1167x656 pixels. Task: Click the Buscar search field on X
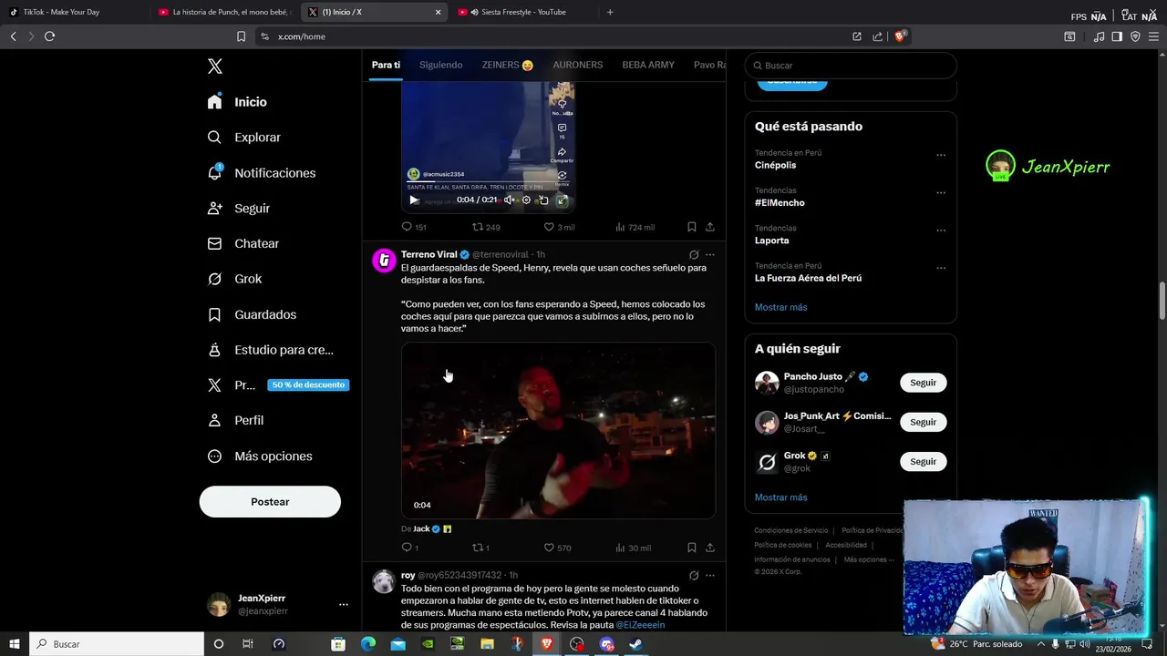[851, 66]
